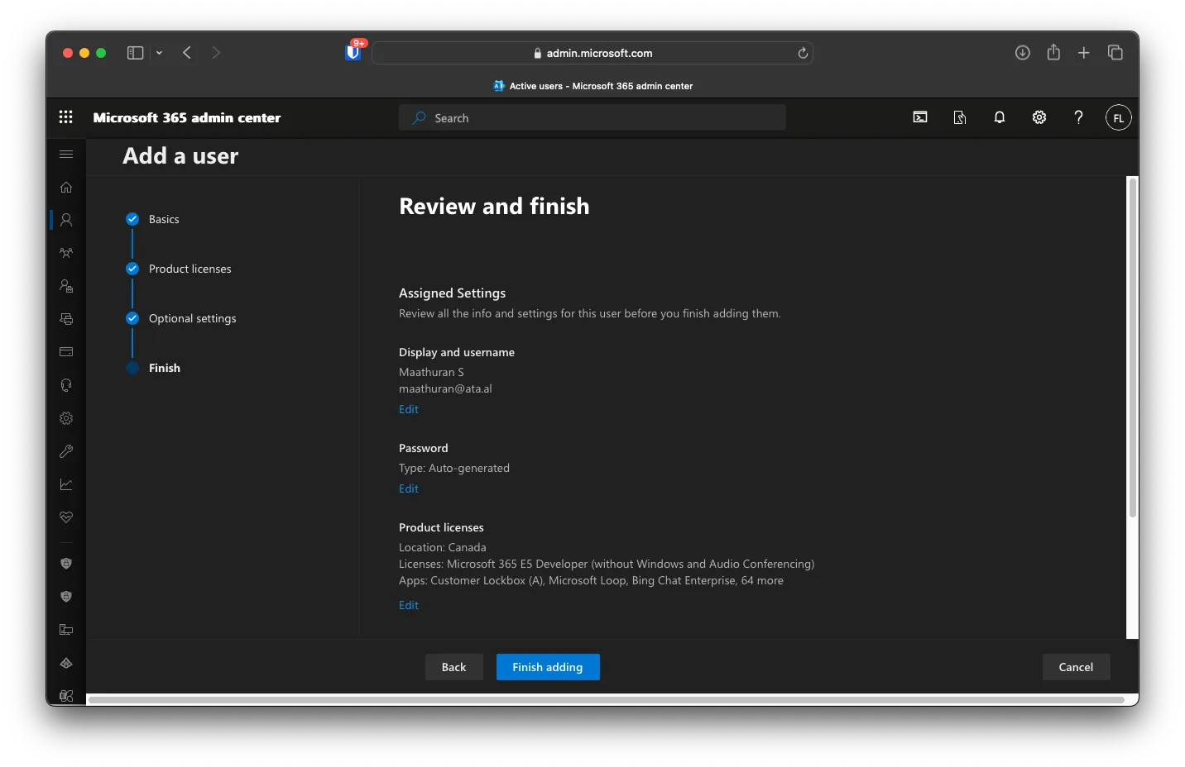1185x767 pixels.
Task: Open the Roles sidebar icon
Action: (66, 286)
